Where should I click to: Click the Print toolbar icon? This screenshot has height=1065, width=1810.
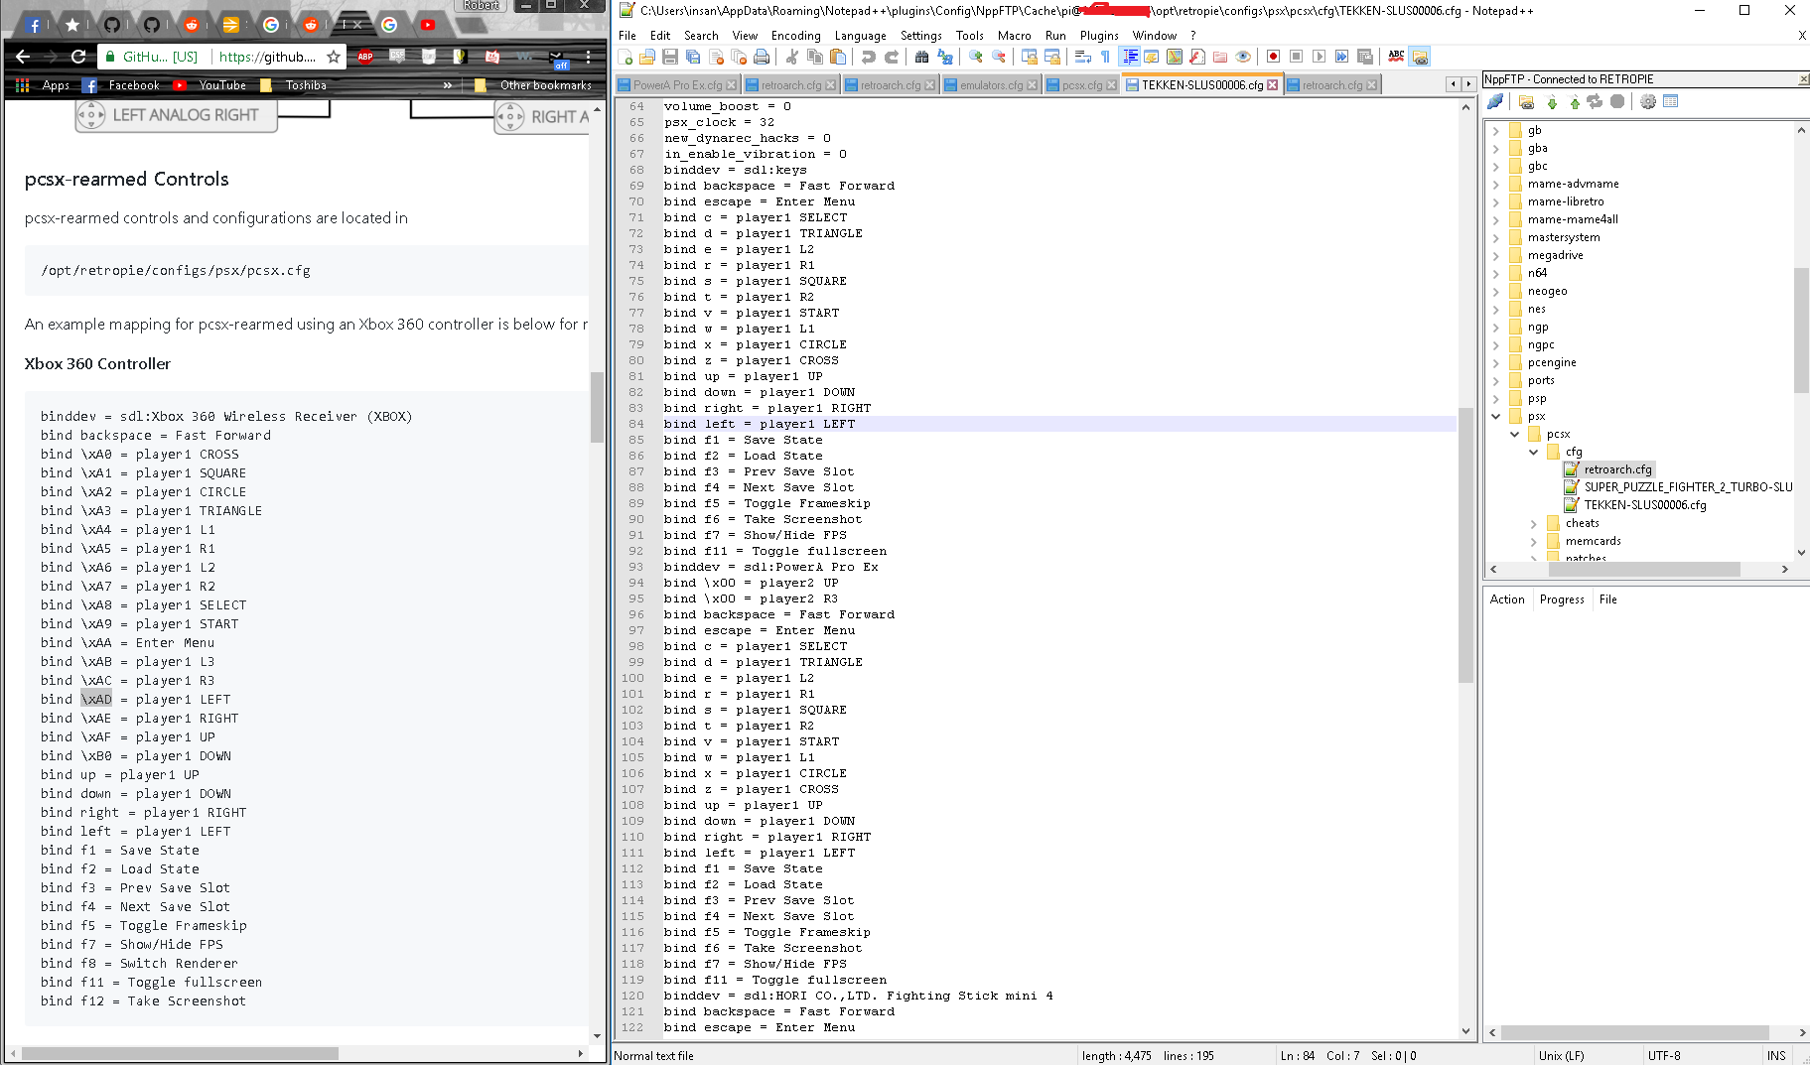(762, 57)
